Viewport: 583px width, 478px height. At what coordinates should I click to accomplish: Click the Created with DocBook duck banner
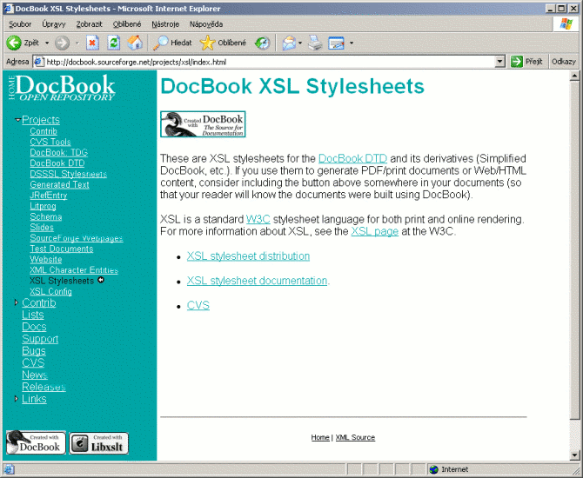(x=203, y=124)
